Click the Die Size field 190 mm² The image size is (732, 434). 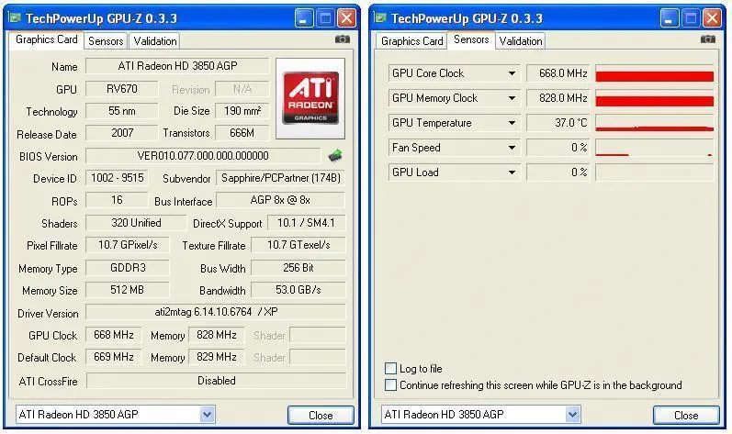coord(242,111)
